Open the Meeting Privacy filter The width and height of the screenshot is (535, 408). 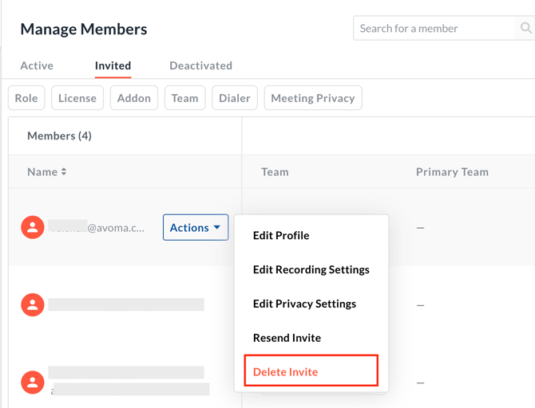[313, 98]
